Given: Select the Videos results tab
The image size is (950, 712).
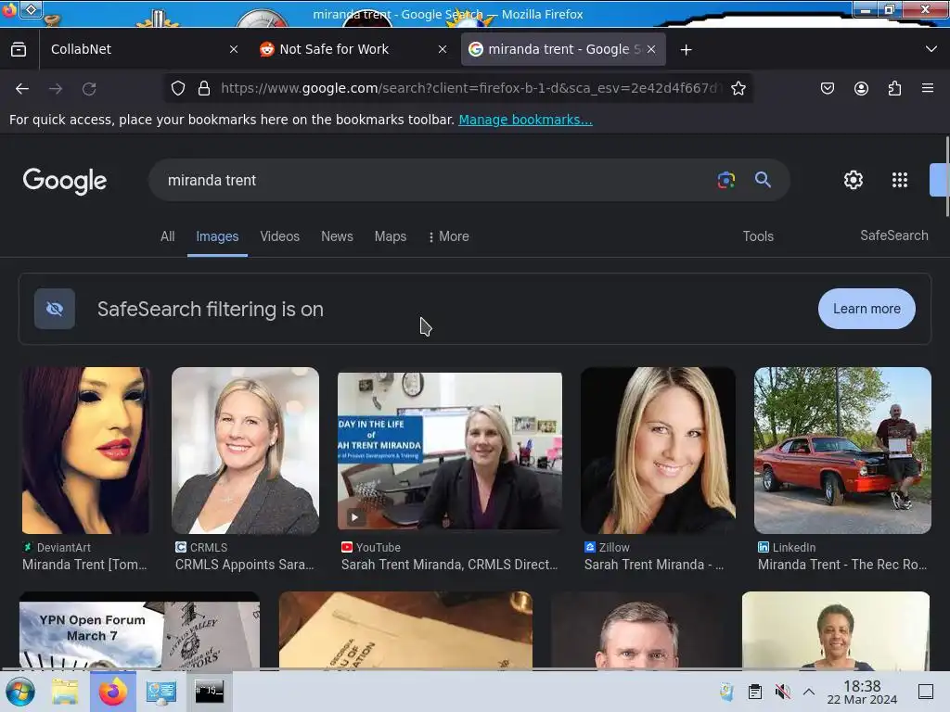Looking at the screenshot, I should tap(280, 236).
